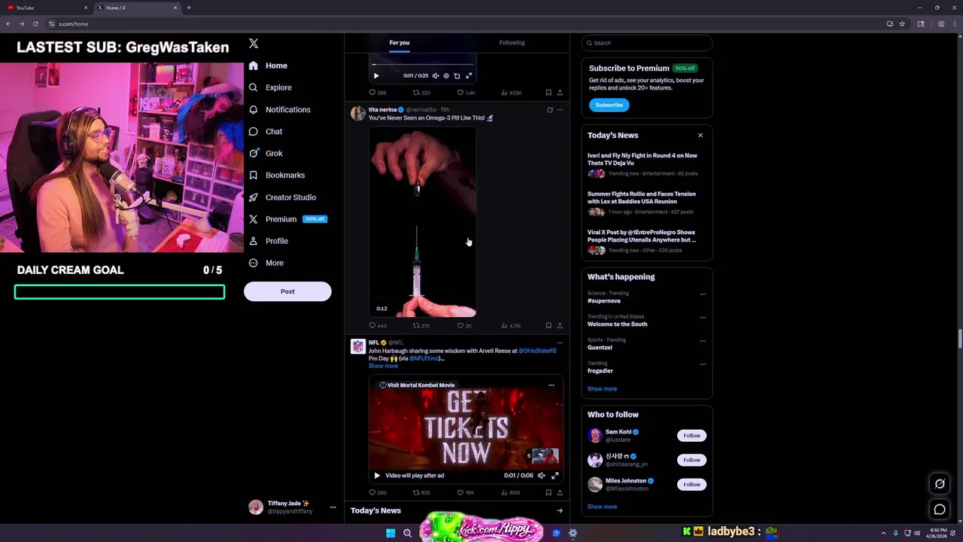963x542 pixels.
Task: Like tita nerina post with 2K likes
Action: click(465, 326)
